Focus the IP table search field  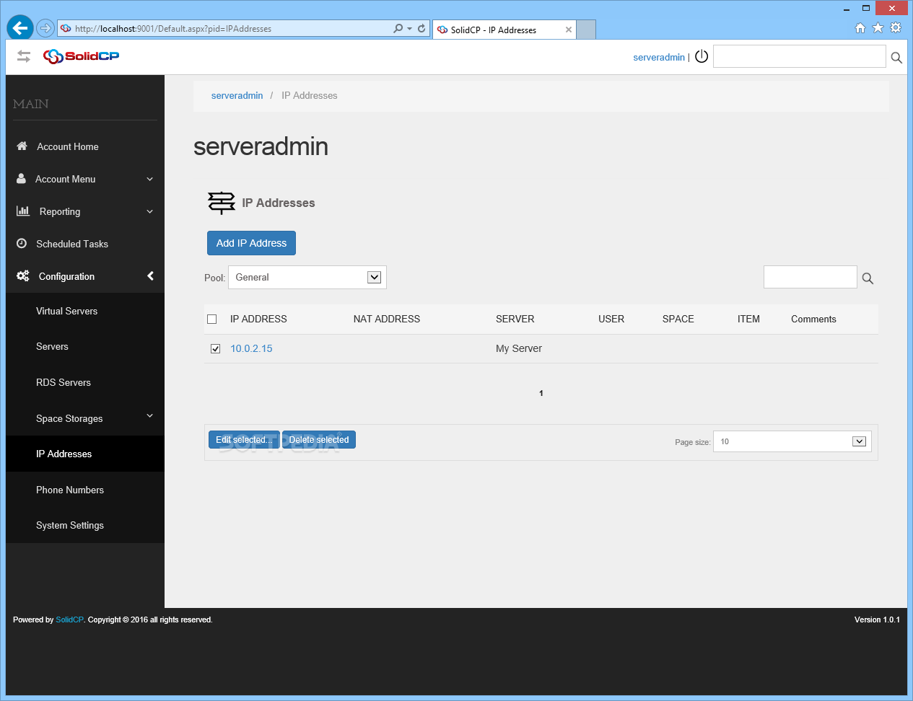pyautogui.click(x=810, y=277)
